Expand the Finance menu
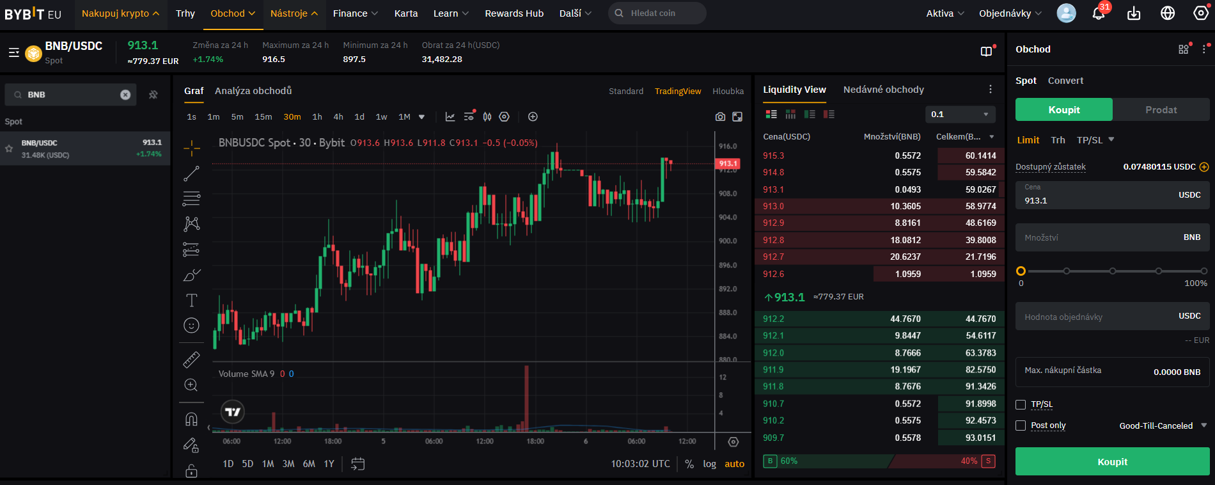Screen dimensions: 1215x485 [x=355, y=13]
